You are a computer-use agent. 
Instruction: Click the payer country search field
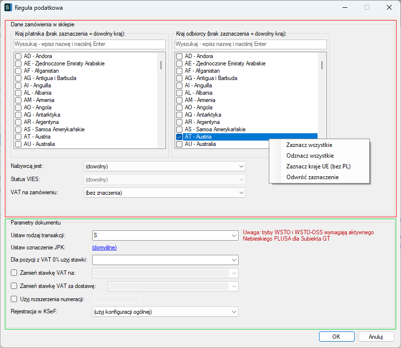pos(86,44)
